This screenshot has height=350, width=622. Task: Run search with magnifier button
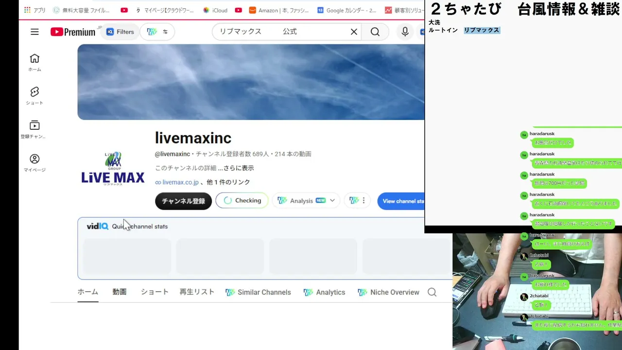[375, 32]
